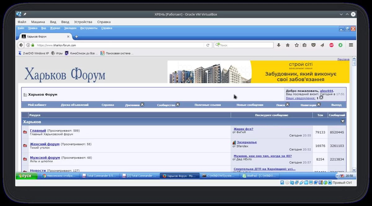Expand the Дневники popup menu
372x206 pixels.
pos(142,105)
